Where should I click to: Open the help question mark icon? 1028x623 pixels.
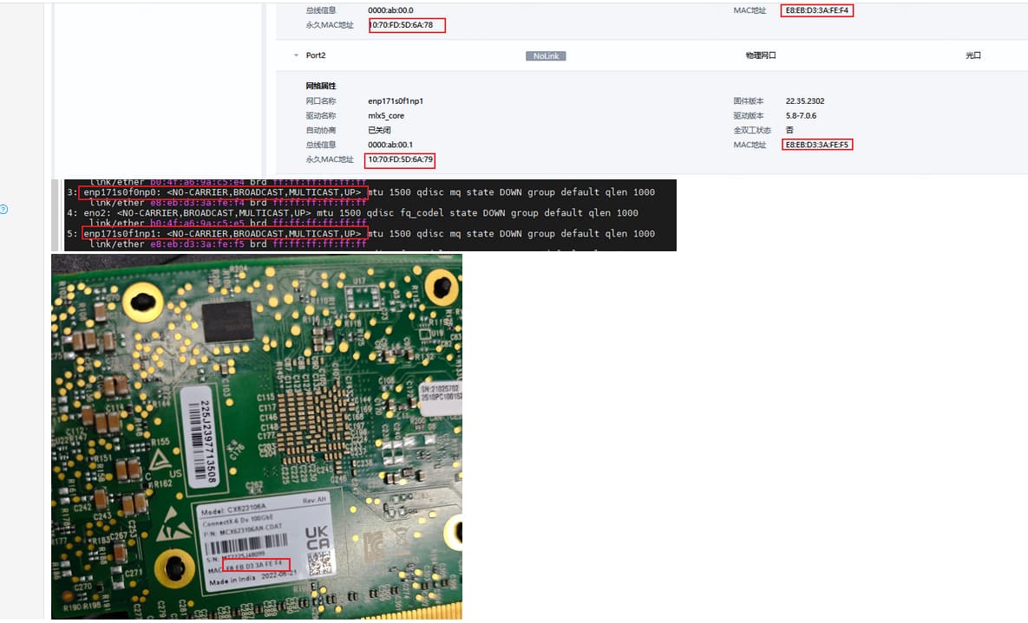(3, 210)
